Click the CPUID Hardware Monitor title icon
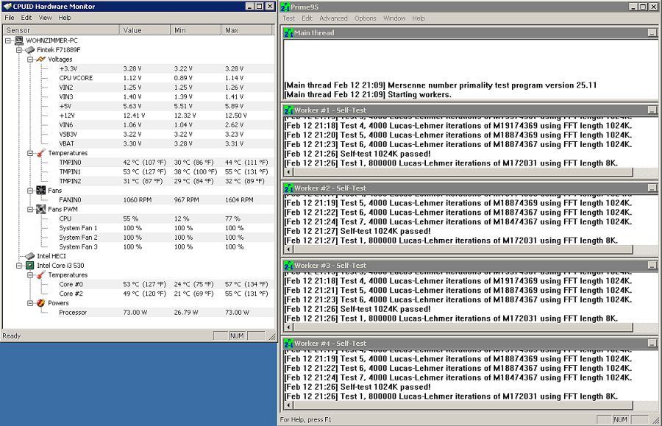Viewport: 662px width, 426px height. [7, 7]
